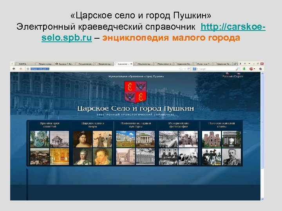The width and height of the screenshot is (282, 211).
Task: Open the address bar history dropdown arrow
Action: [x=185, y=69]
